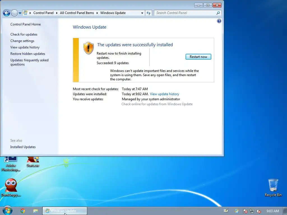The height and width of the screenshot is (215, 287).
Task: Click the network tray icon
Action: click(x=252, y=211)
